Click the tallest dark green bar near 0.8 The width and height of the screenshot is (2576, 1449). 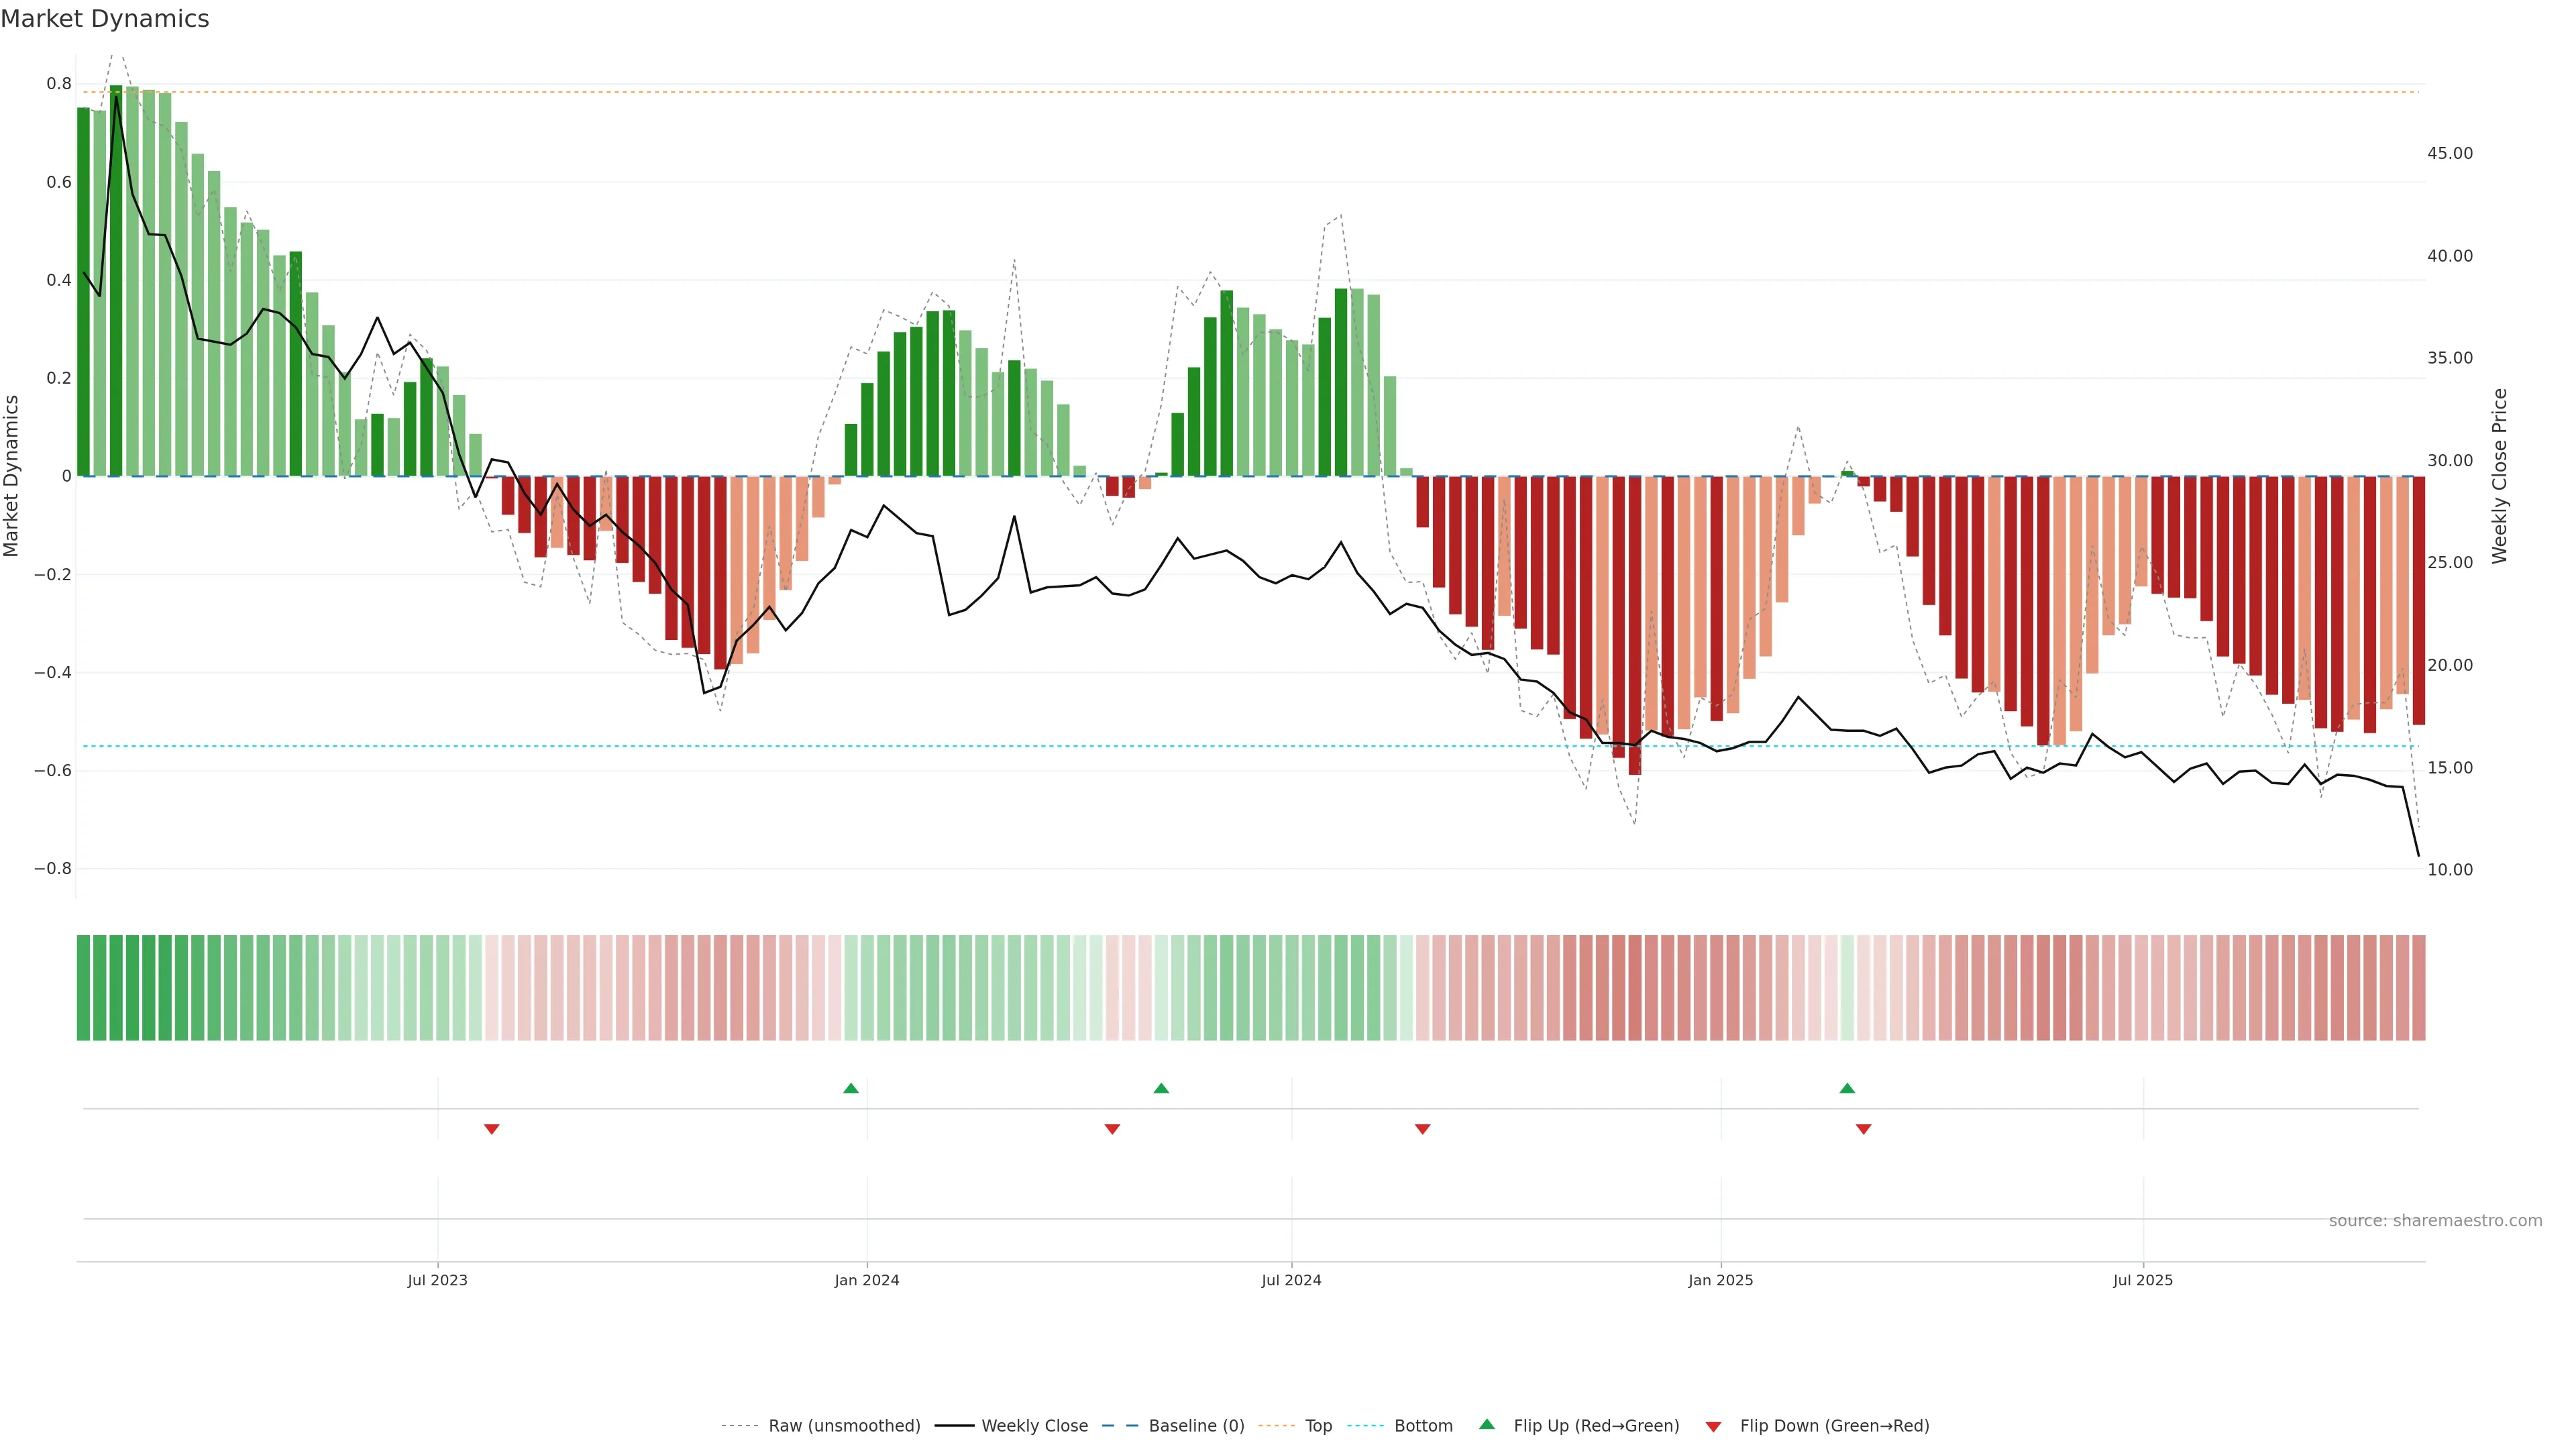[116, 280]
